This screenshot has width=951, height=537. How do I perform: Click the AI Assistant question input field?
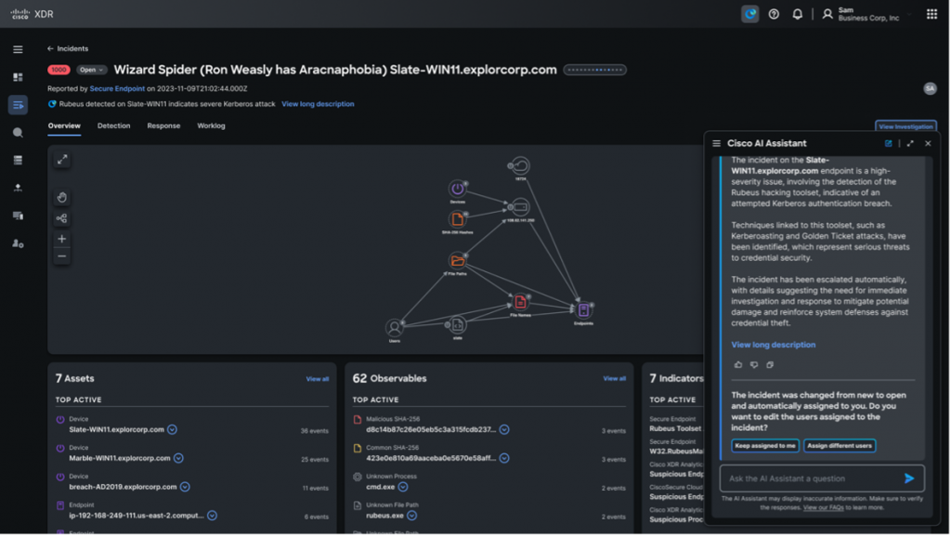(808, 478)
